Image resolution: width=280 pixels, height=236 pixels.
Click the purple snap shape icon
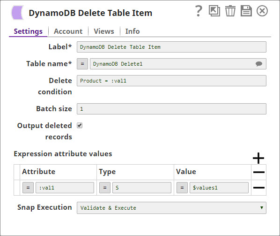point(17,13)
